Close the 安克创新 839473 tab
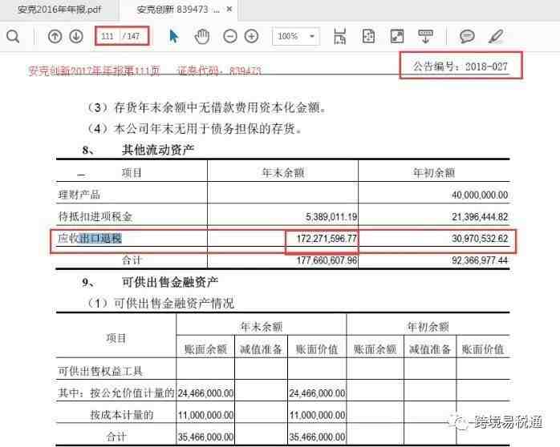Image resolution: width=560 pixels, height=447 pixels. pyautogui.click(x=229, y=10)
